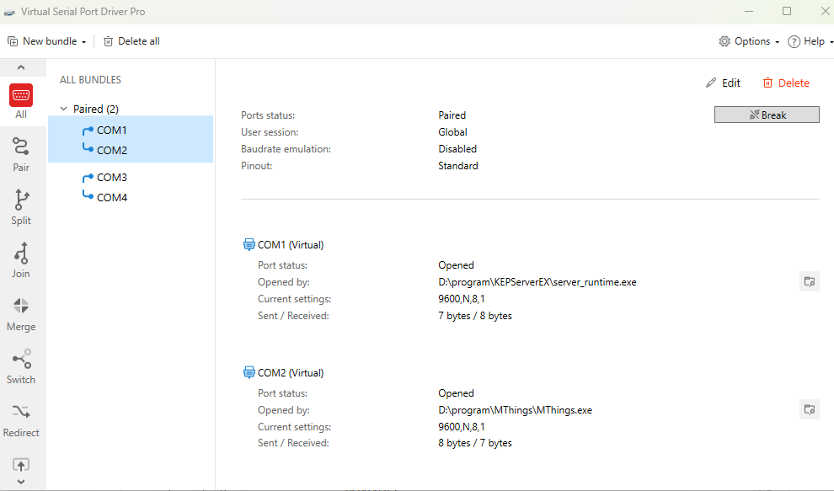Collapse the Paired (2) group
The image size is (834, 491).
tap(63, 110)
